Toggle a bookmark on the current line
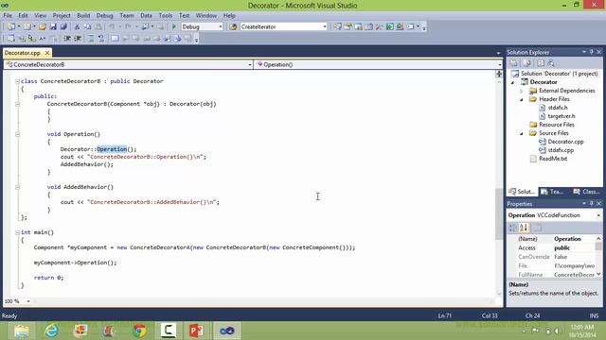This screenshot has height=340, width=606. (115, 38)
